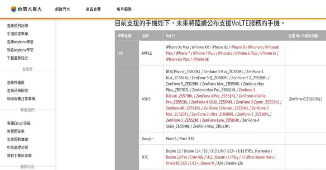Image resolution: width=326 pixels, height=170 pixels.
Task: Click the 聯絡我們 section heading
Action: [x=27, y=110]
